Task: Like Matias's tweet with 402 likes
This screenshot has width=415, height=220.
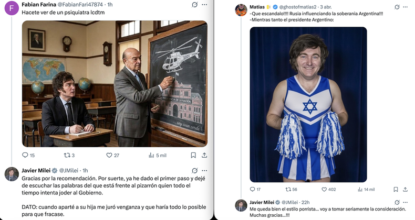Action: 324,189
